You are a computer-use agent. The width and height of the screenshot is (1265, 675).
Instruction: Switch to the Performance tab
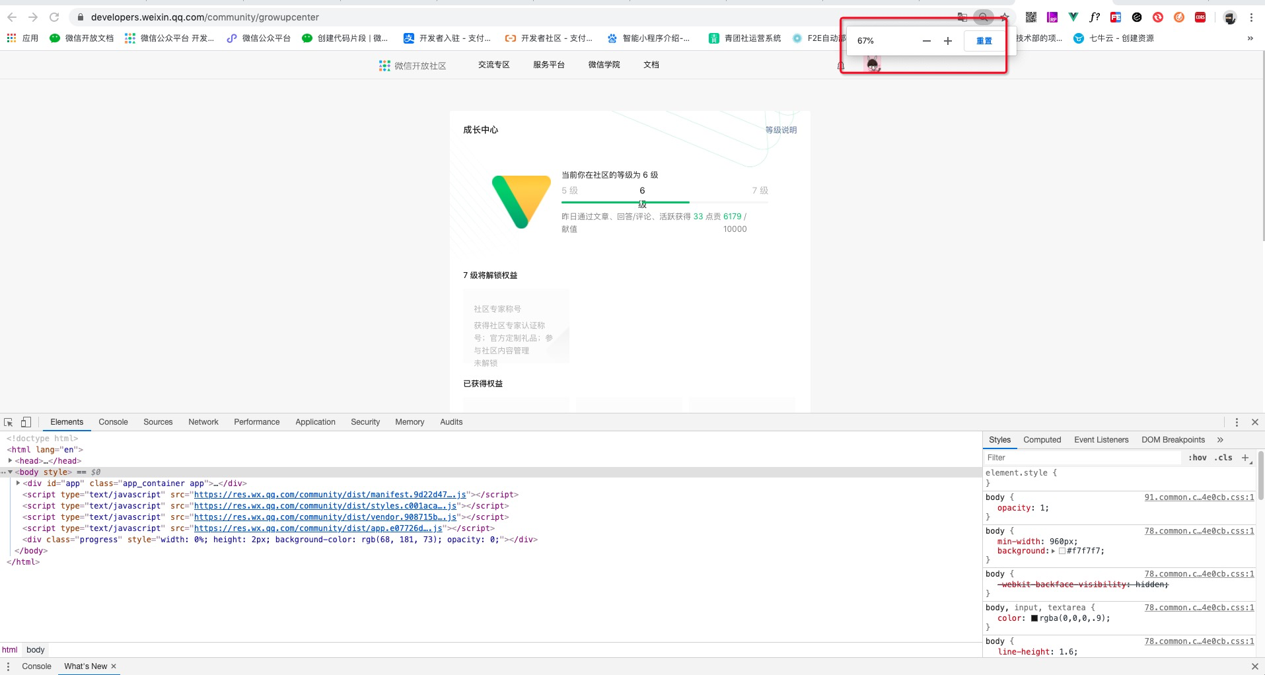257,422
